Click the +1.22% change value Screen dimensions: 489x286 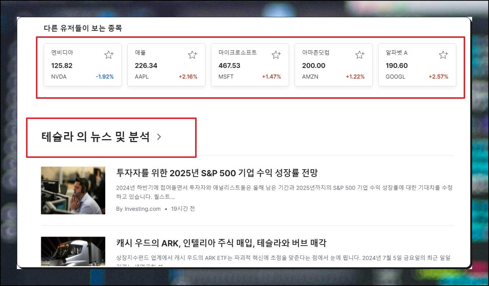coord(355,77)
